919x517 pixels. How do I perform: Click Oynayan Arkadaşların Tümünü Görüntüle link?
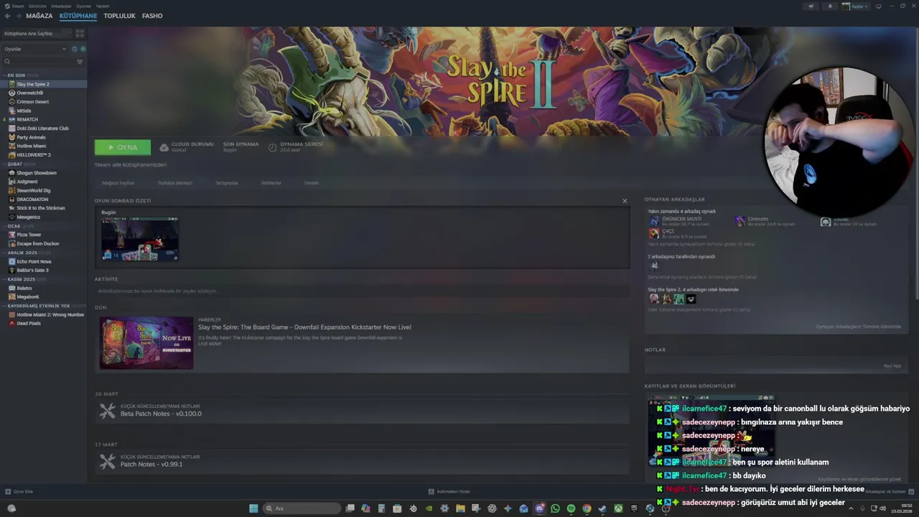858,327
